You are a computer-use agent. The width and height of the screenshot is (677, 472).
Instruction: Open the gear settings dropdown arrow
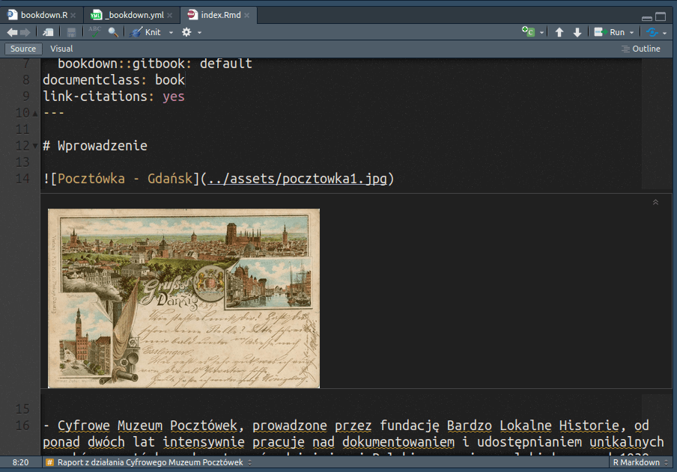[199, 33]
